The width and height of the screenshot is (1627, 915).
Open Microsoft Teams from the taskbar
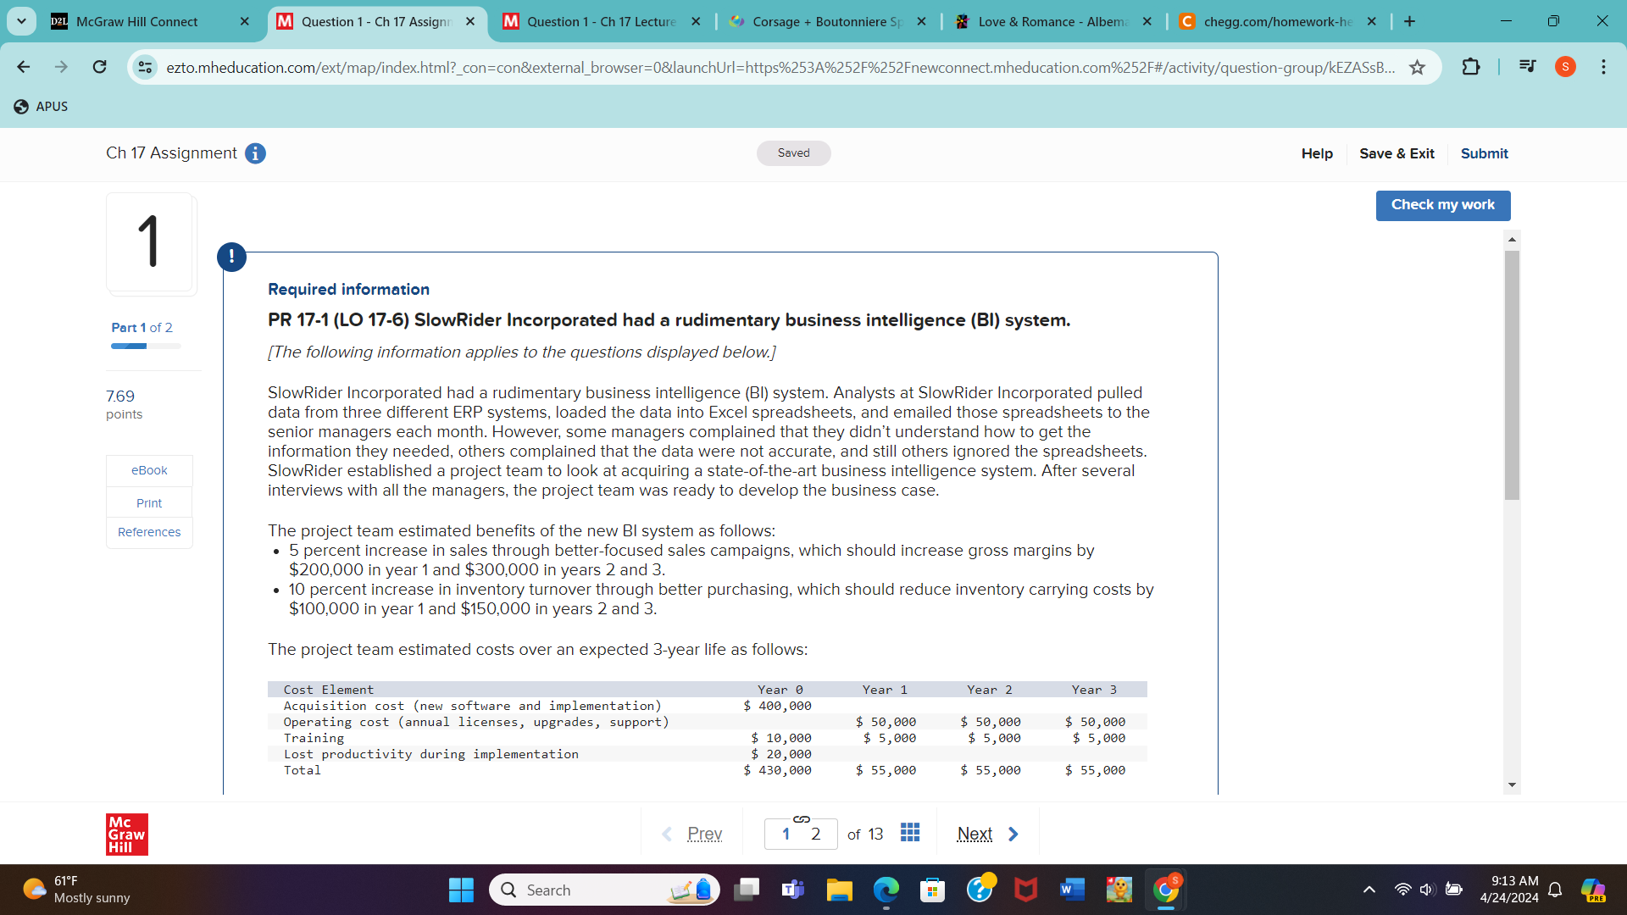(x=793, y=890)
